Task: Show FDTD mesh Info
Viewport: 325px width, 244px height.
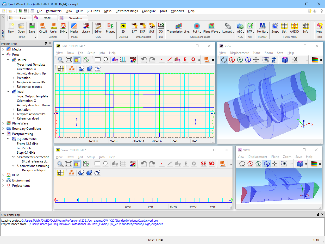Action: click(305, 28)
